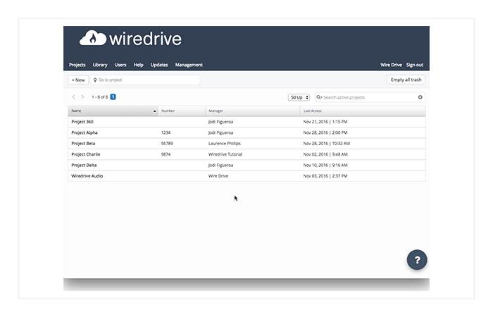Click the + New button
The height and width of the screenshot is (317, 493).
[77, 80]
